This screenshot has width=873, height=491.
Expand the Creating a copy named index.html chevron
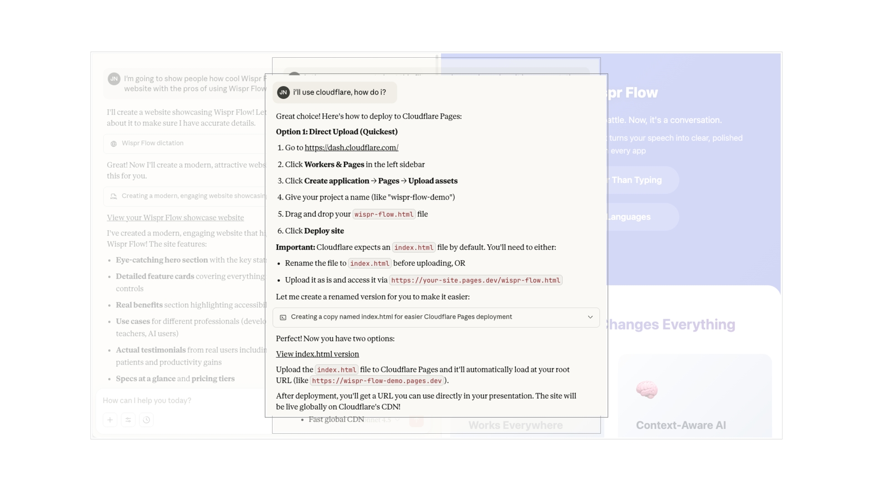coord(590,317)
